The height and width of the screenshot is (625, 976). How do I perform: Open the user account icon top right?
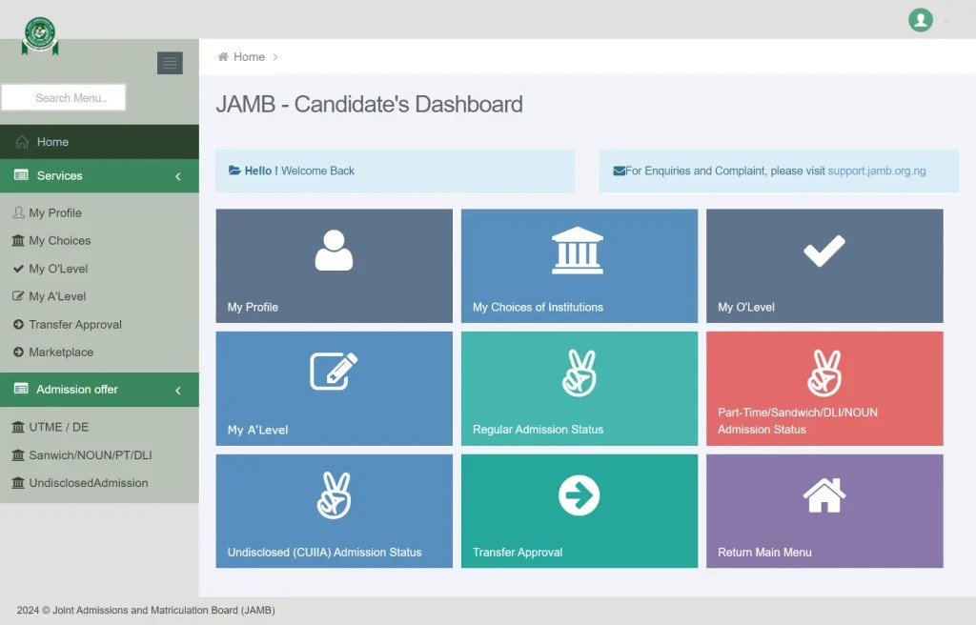918,19
